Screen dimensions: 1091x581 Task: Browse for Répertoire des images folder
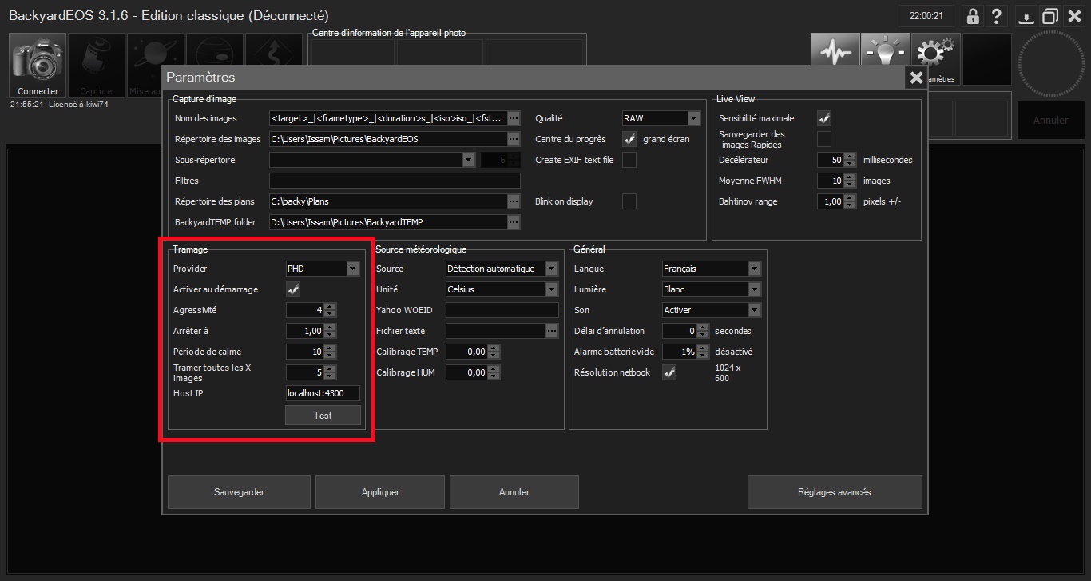tap(514, 139)
